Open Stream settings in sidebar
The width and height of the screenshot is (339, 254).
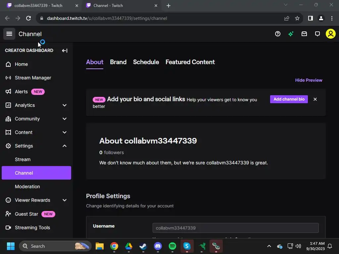click(x=36, y=159)
